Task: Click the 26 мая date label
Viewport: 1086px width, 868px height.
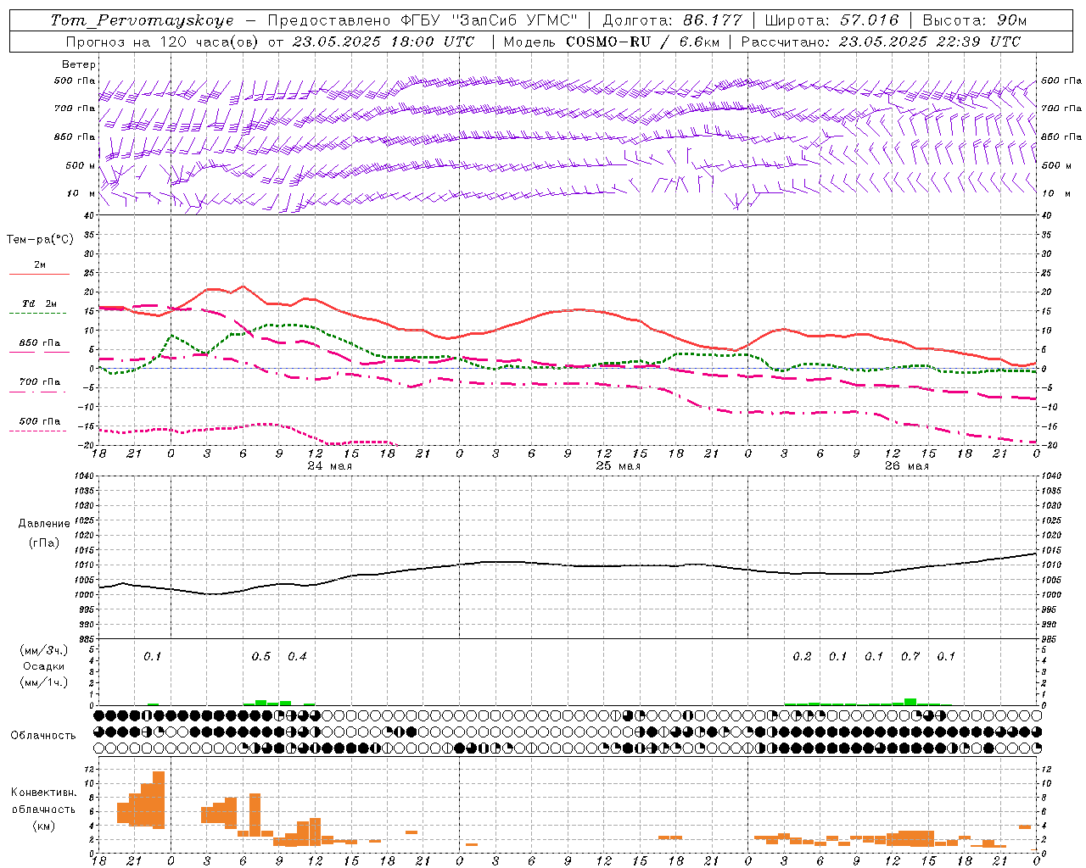Action: (906, 466)
